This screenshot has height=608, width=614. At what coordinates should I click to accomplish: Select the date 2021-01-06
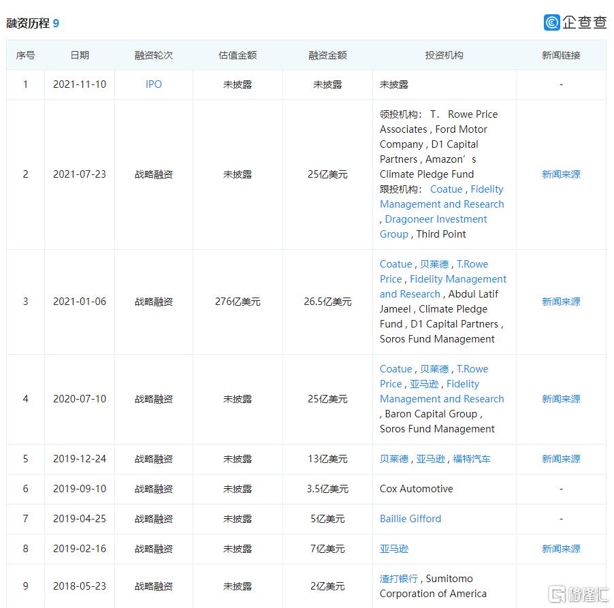click(80, 302)
